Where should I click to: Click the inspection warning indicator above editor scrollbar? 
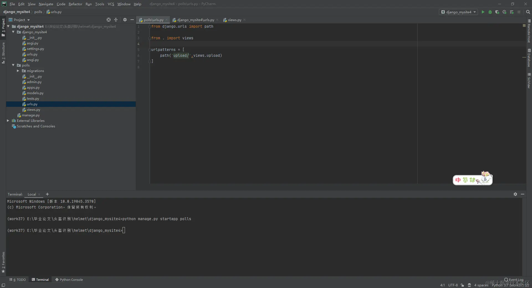coord(524,25)
